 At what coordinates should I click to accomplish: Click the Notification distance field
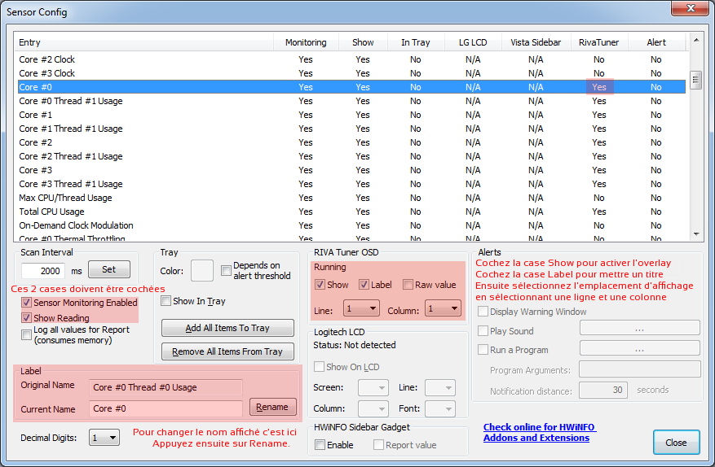(x=603, y=390)
